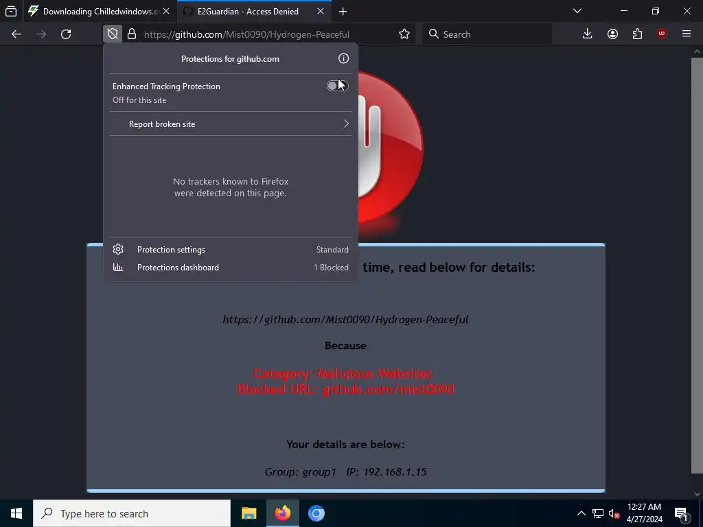
Task: Show hidden system tray icons
Action: click(x=581, y=513)
